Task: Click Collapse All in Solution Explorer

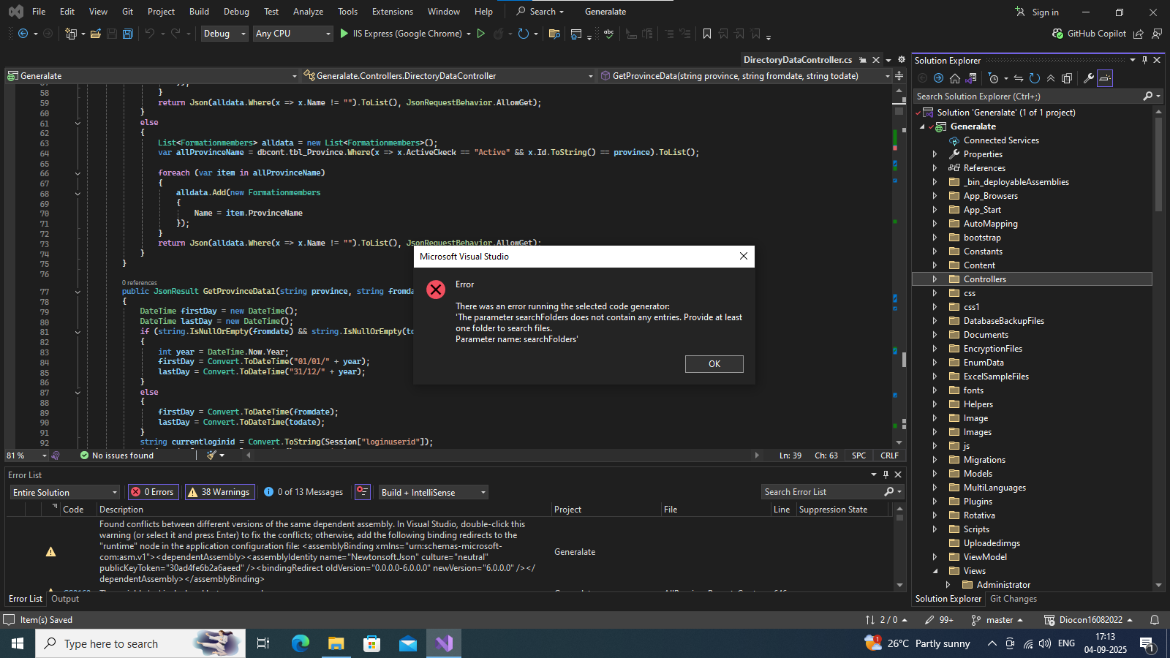Action: (x=1051, y=78)
